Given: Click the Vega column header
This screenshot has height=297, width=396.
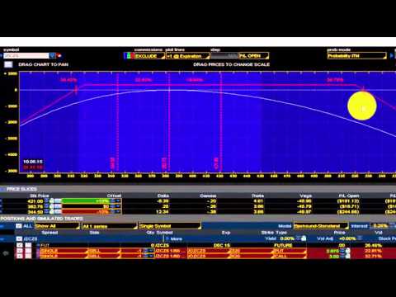Looking at the screenshot, I should tap(305, 196).
